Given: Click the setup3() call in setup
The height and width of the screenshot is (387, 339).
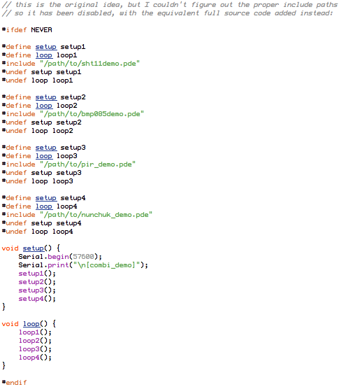Looking at the screenshot, I should [37, 290].
